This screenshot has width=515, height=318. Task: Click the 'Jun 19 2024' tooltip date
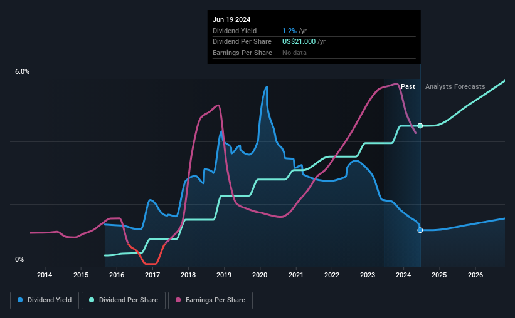click(x=231, y=19)
